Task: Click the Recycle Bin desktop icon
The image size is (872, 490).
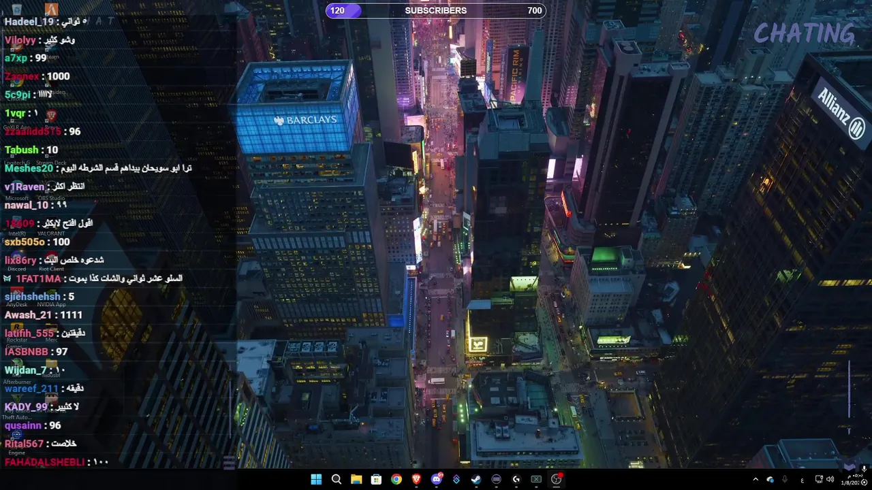Action: point(16,9)
